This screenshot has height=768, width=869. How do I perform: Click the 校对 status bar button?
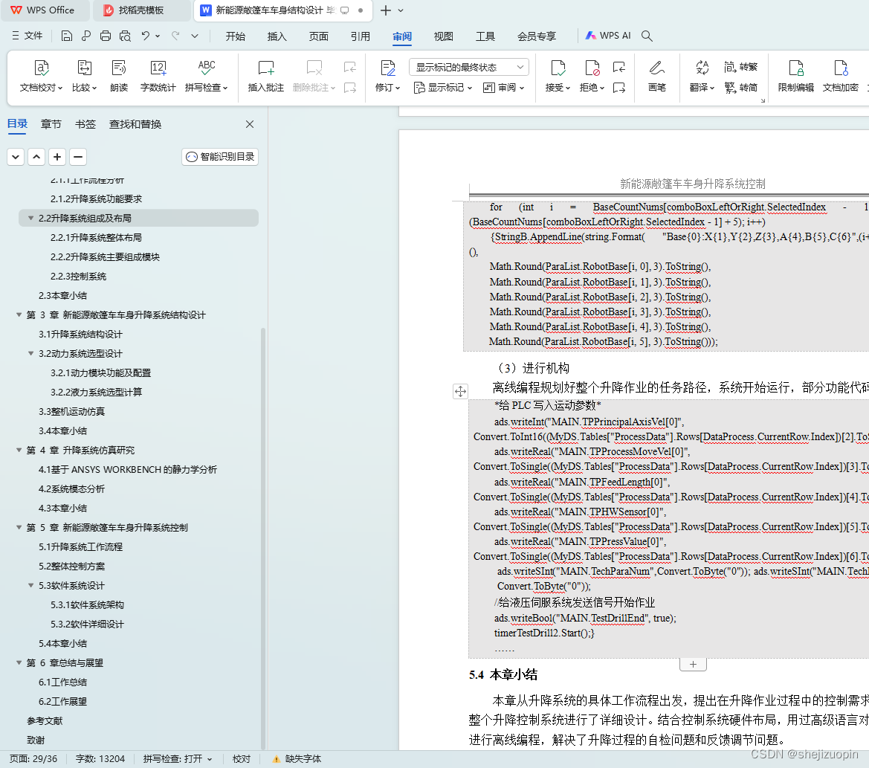pyautogui.click(x=242, y=758)
